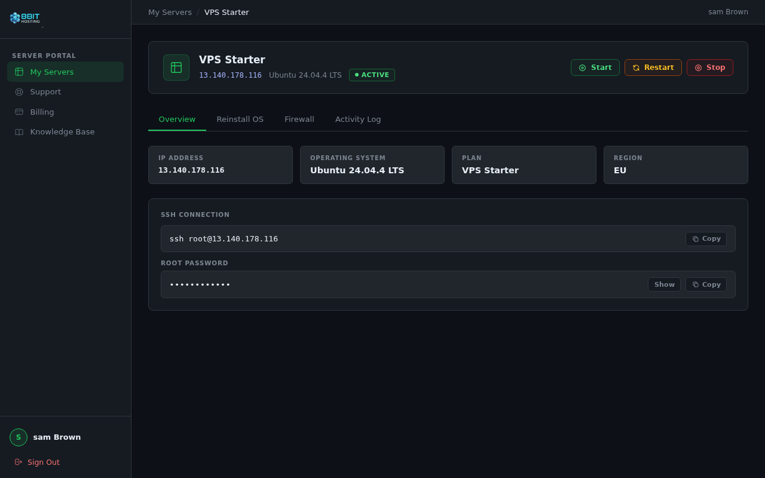Viewport: 765px width, 478px height.
Task: Open the Activity Log tab
Action: click(x=358, y=119)
